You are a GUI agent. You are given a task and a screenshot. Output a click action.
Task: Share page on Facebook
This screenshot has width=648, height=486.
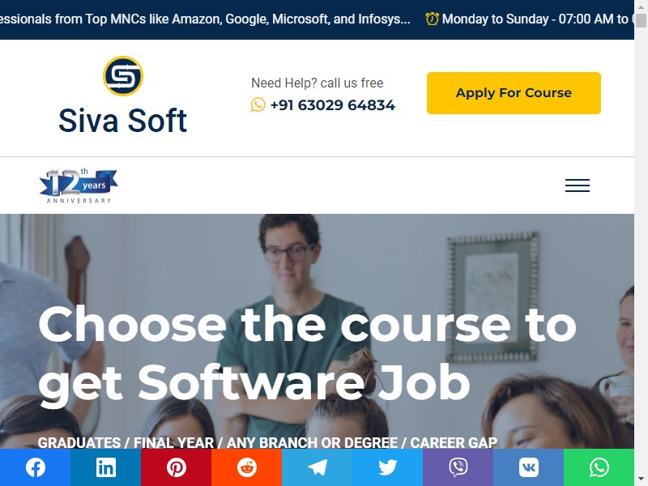coord(35,467)
